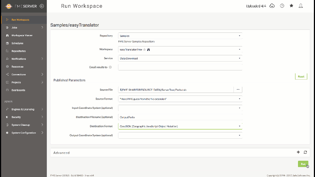Click the Engines & Licensing icon
Screen dimensions: 315x177
(7, 109)
